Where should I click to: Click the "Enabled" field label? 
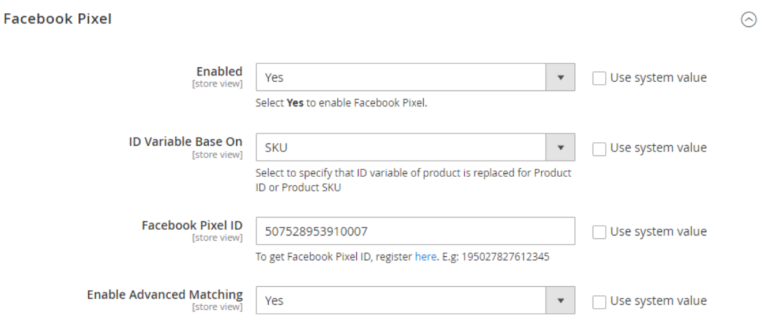(219, 71)
